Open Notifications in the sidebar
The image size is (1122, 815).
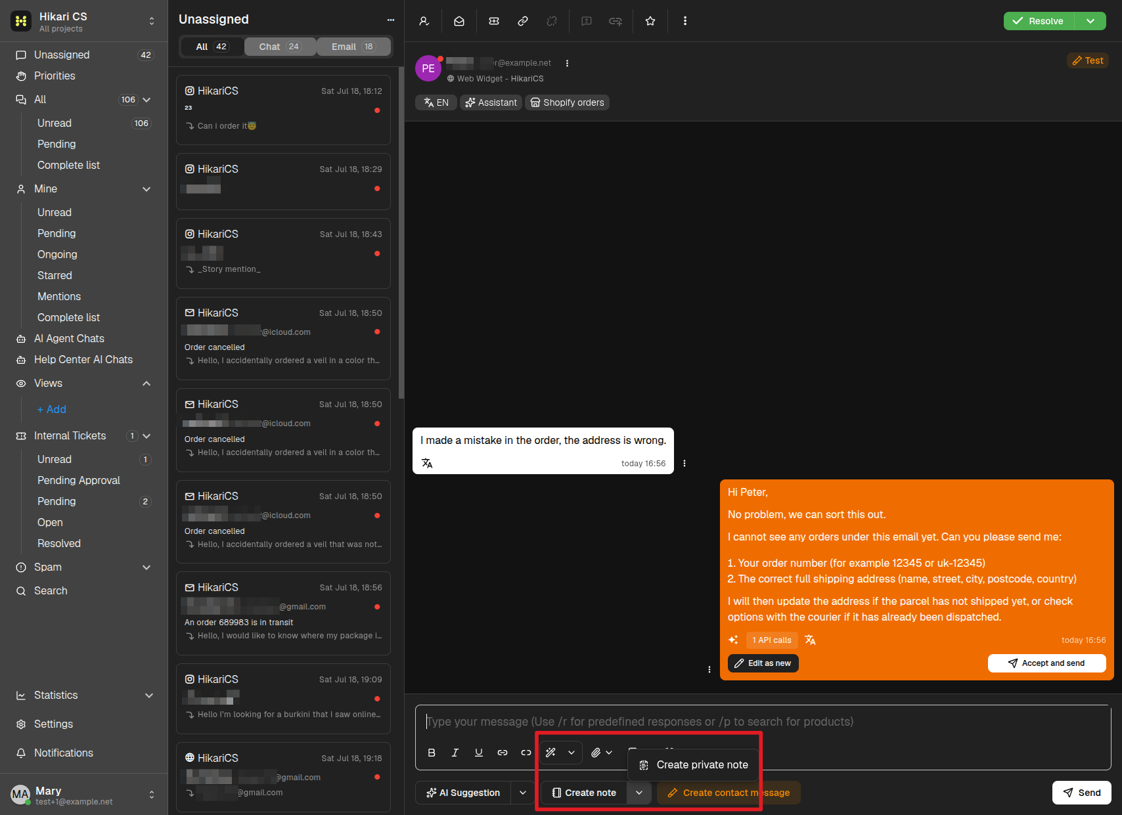coord(64,753)
